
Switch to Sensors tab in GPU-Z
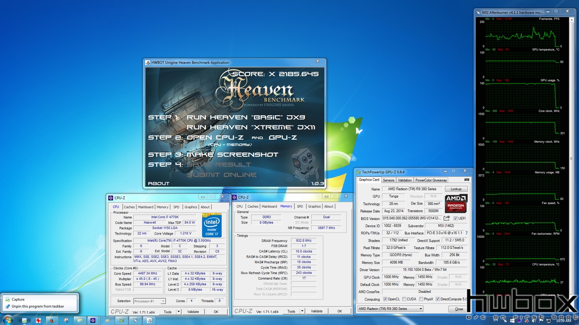coord(389,180)
